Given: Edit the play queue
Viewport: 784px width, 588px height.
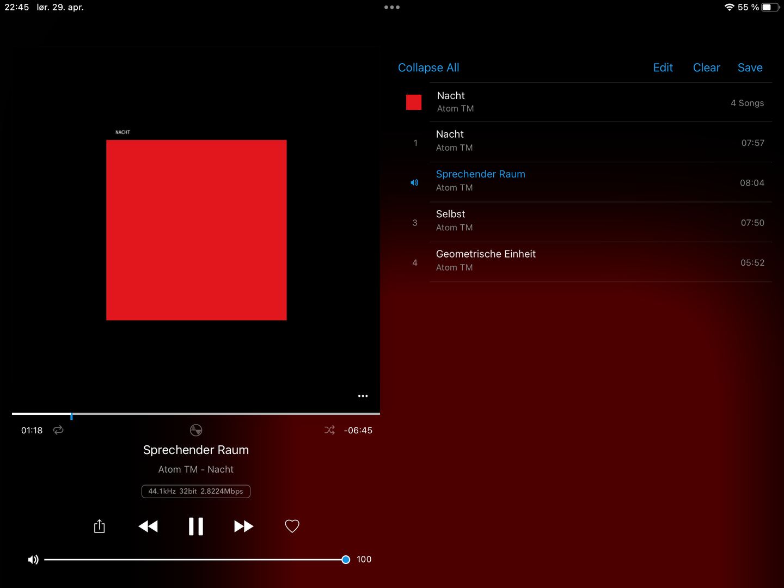Looking at the screenshot, I should pos(663,68).
